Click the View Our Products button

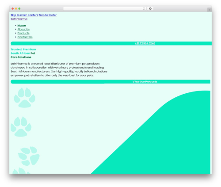pos(110,82)
